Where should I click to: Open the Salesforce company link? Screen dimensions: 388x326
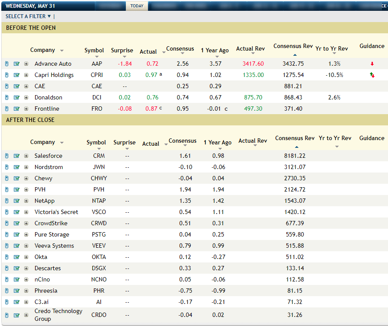tap(48, 156)
